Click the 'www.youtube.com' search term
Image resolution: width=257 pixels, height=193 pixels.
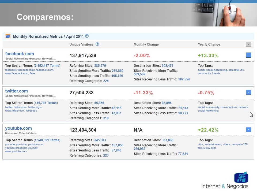[x=16, y=151]
